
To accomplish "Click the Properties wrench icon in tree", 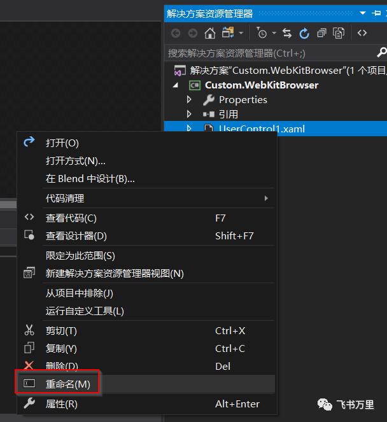I will [209, 100].
